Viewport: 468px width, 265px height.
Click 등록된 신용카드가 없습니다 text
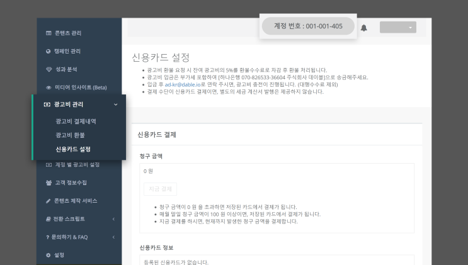176,262
